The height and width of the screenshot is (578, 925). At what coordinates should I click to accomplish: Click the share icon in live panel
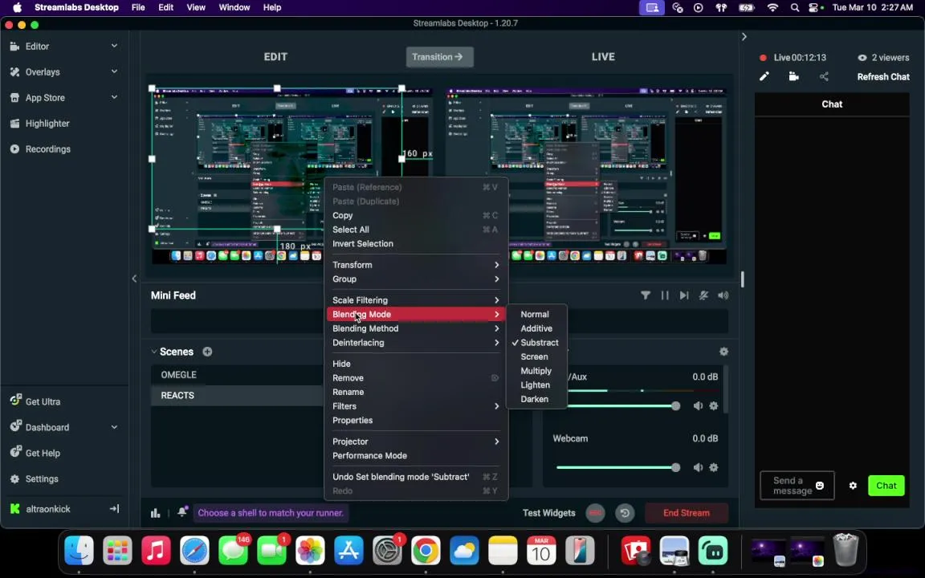(x=824, y=76)
